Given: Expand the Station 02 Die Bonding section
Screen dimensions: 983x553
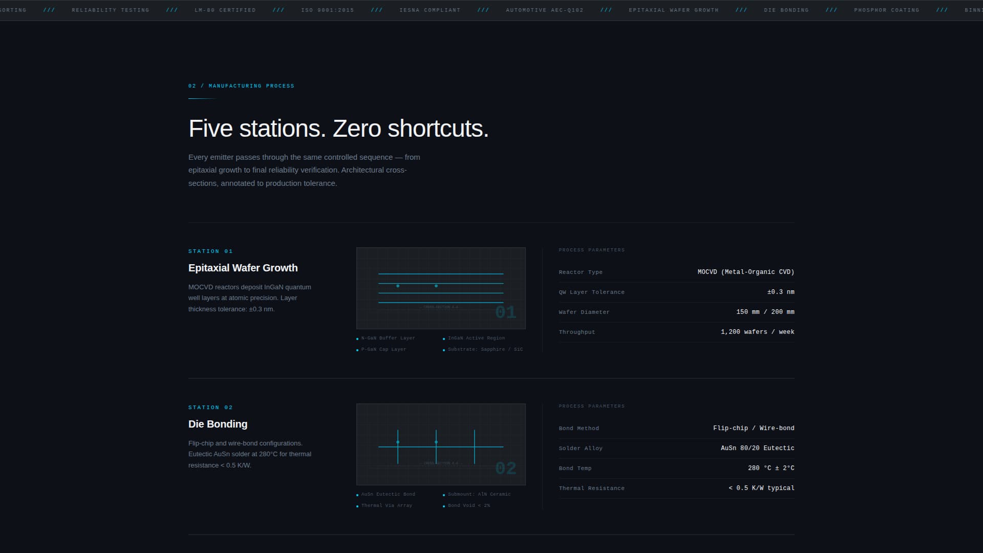Looking at the screenshot, I should coord(218,424).
